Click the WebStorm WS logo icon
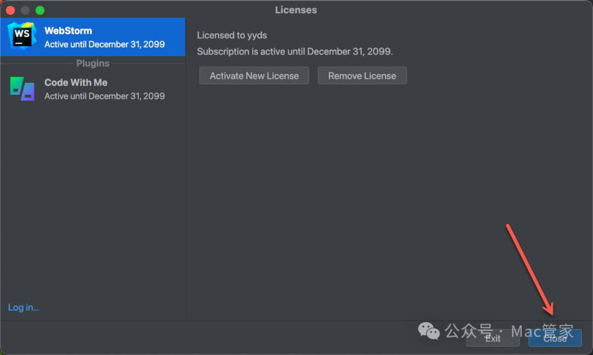Screen dimensions: 593x355 click(x=22, y=37)
